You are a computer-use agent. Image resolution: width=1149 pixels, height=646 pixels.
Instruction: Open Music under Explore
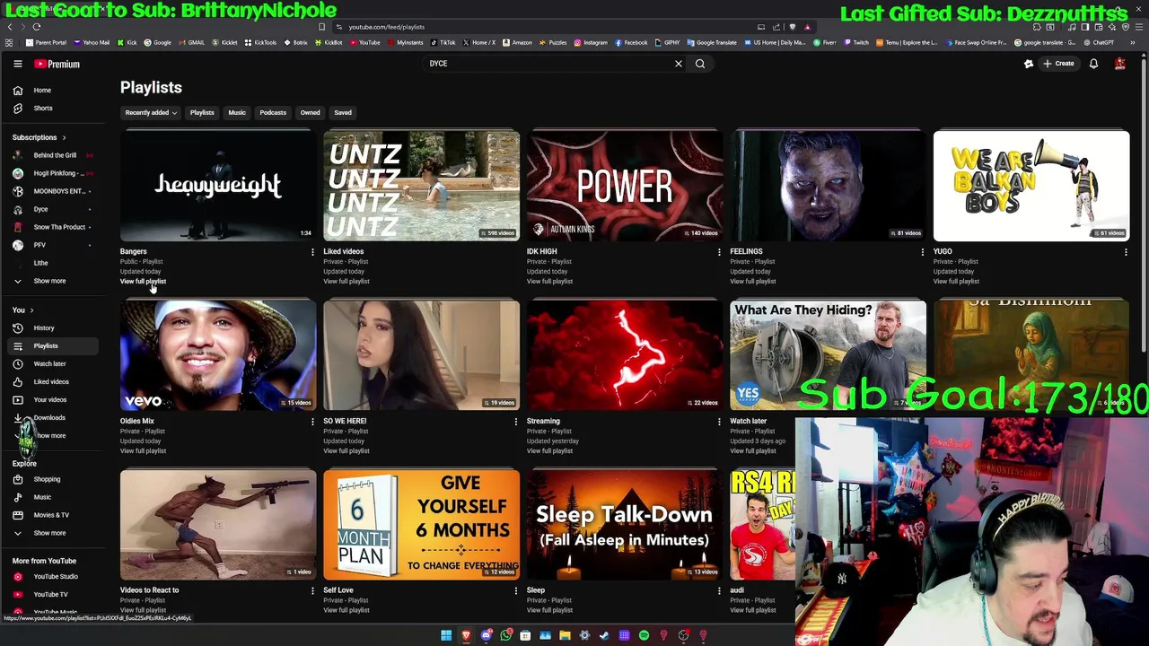coord(42,497)
